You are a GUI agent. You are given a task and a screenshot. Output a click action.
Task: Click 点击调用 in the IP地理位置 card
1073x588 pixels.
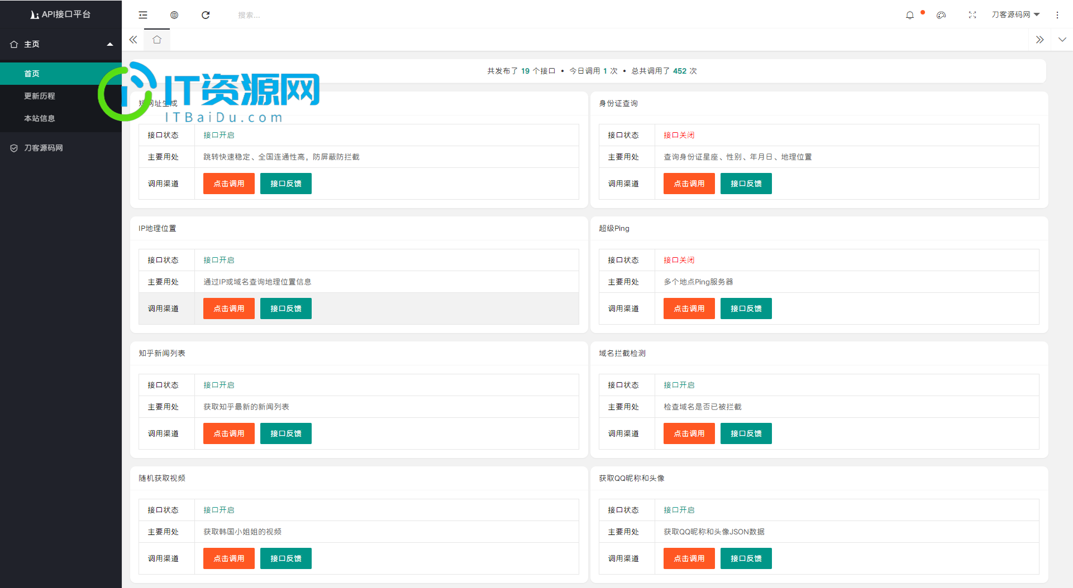[x=229, y=309]
